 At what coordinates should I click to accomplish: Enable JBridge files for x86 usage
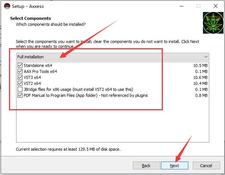[20, 89]
